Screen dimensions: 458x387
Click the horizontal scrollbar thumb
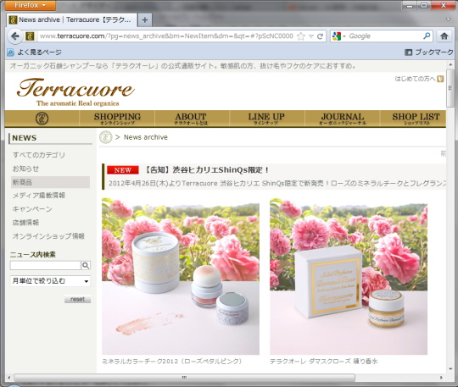point(185,378)
